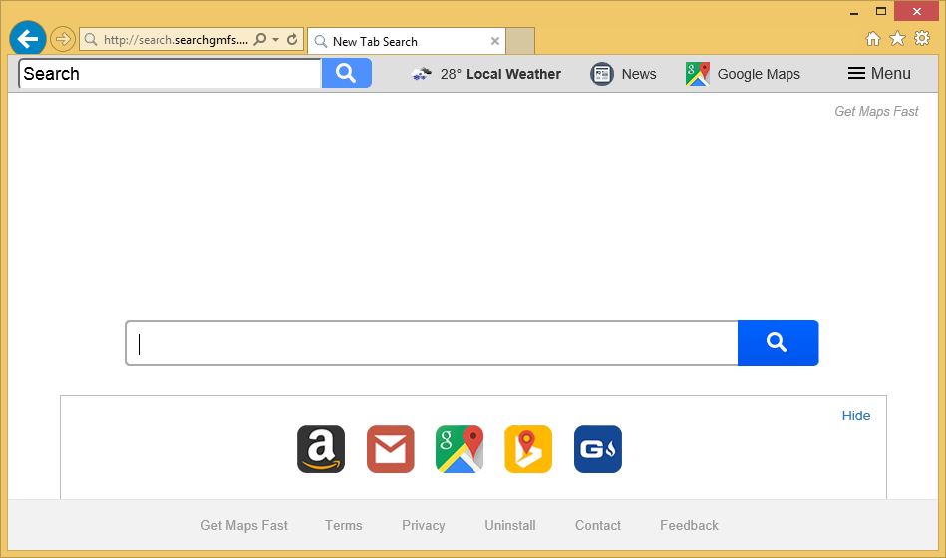Go back with the browser back arrow
The image size is (946, 558).
point(28,39)
